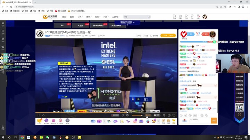Open Chrome from Windows taskbar
This screenshot has width=250, height=140.
[22, 137]
